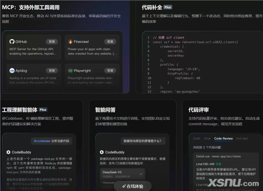Click the 在线体验 button
The height and width of the screenshot is (191, 263).
tap(132, 186)
